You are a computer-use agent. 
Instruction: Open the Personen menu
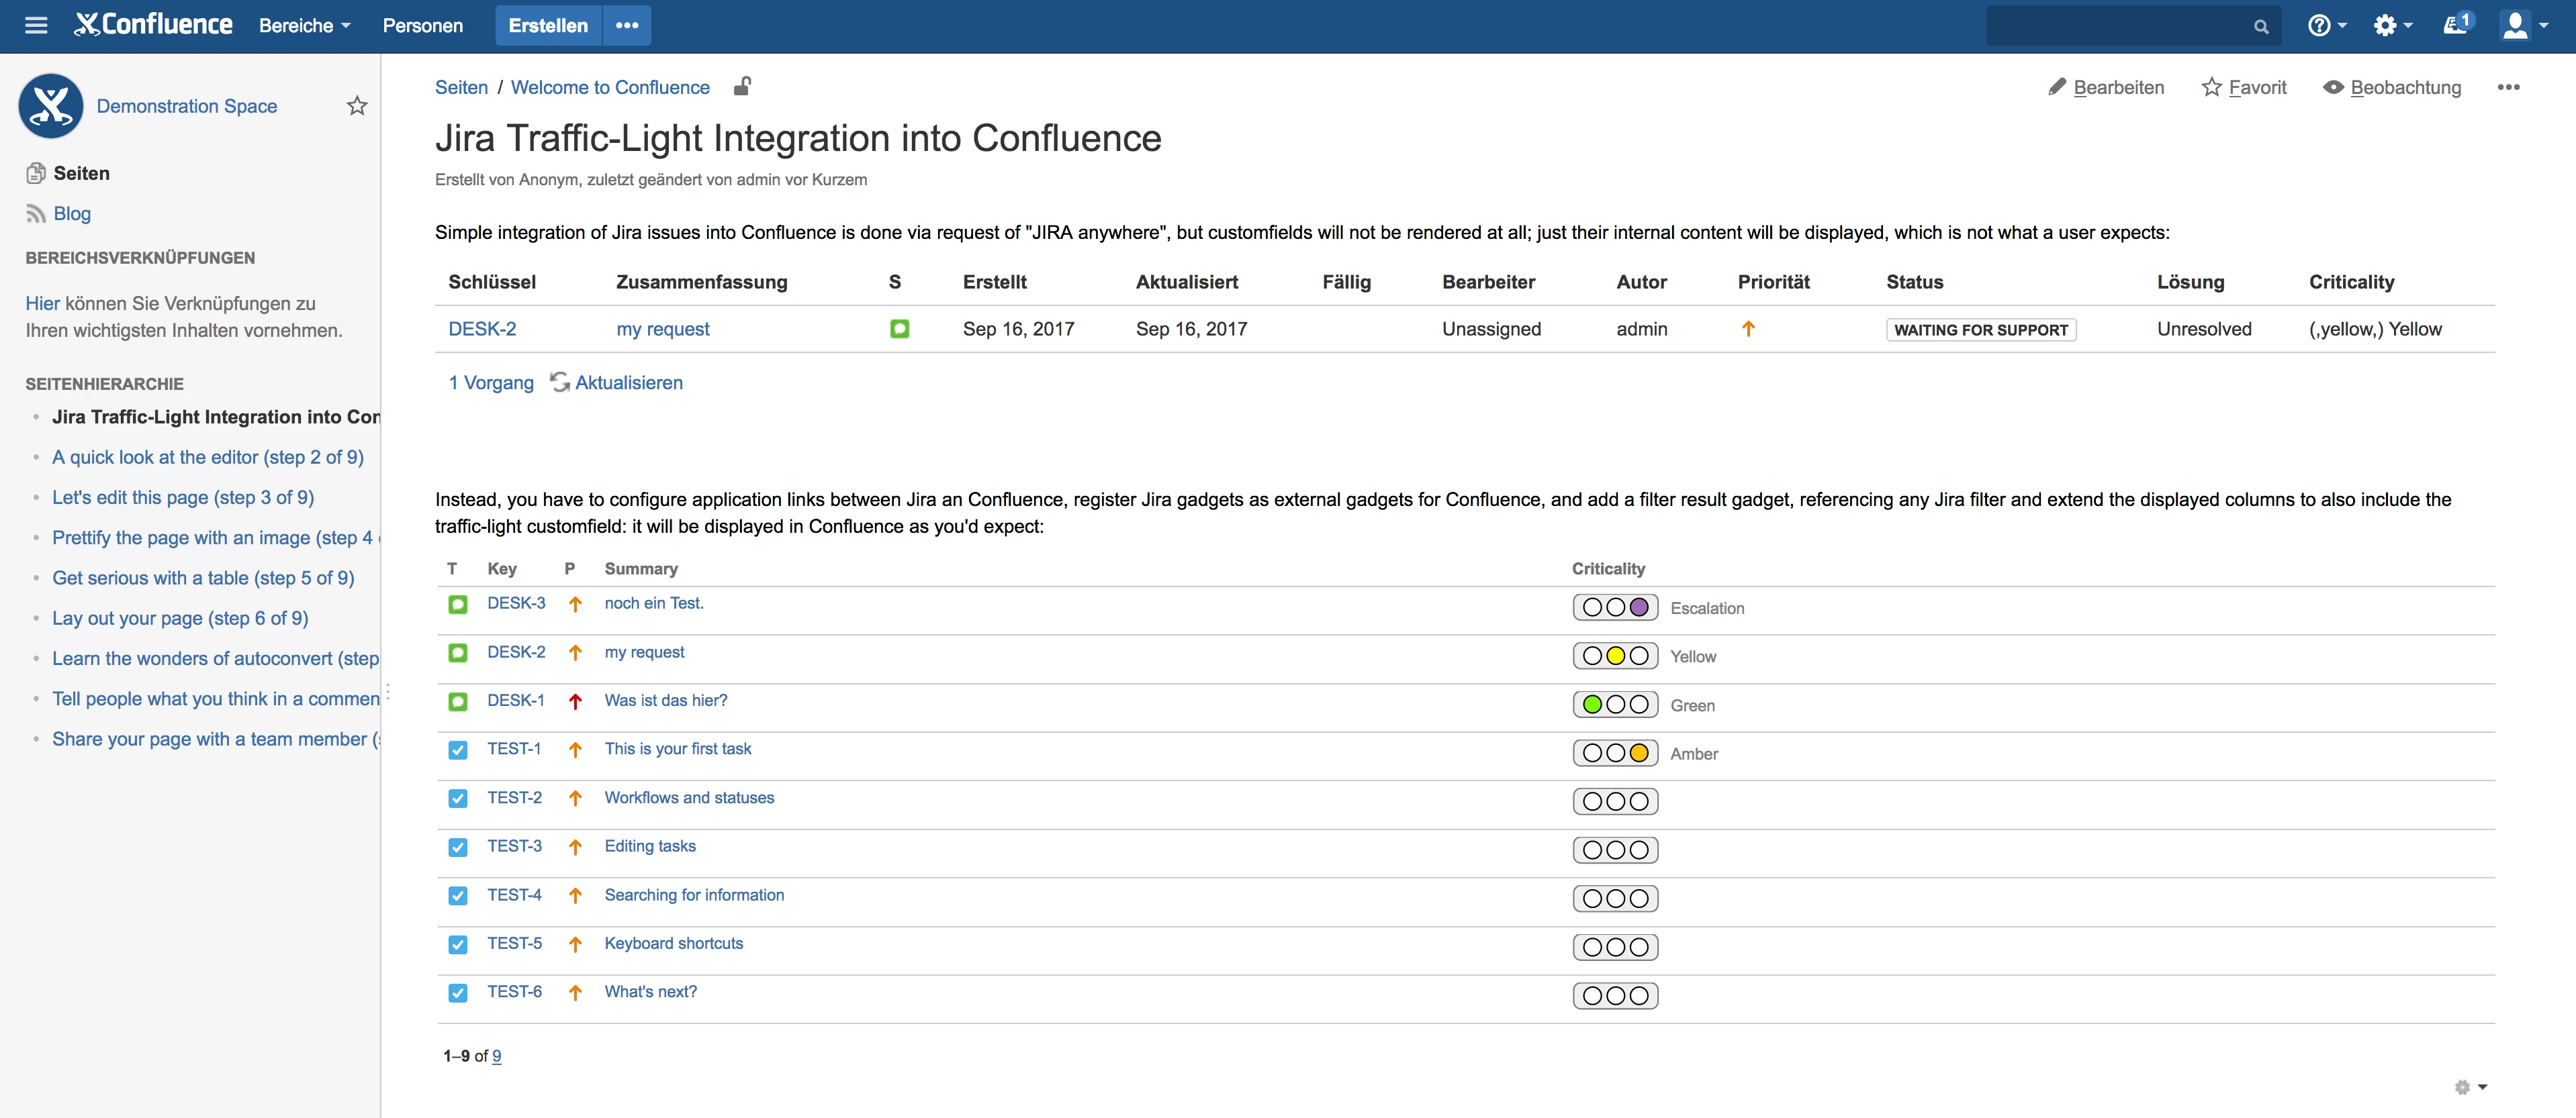pyautogui.click(x=422, y=25)
